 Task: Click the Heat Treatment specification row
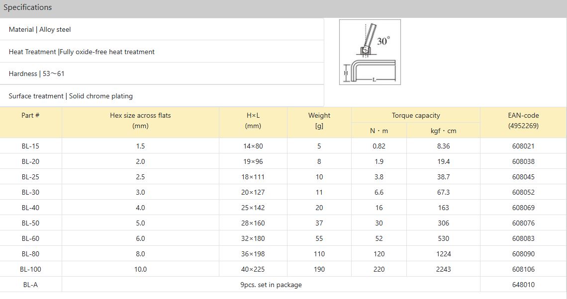click(x=82, y=52)
